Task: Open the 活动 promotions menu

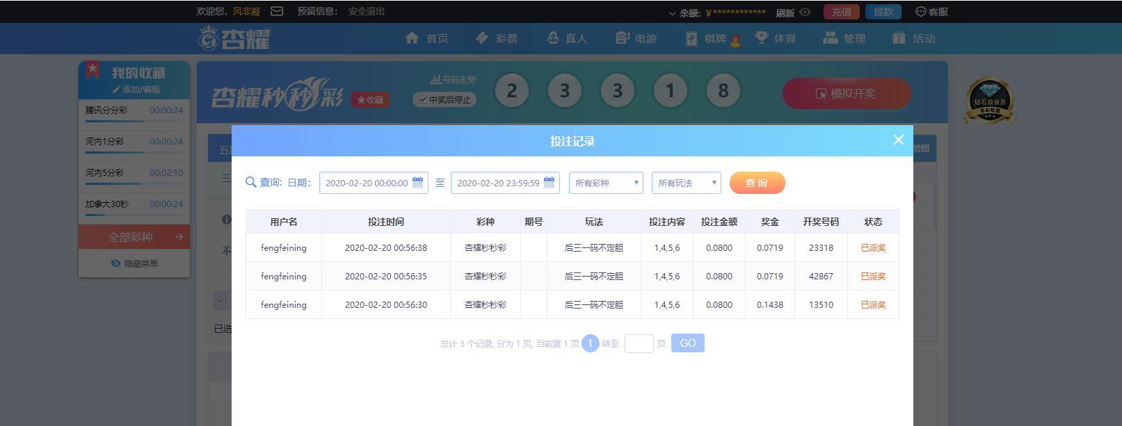Action: [914, 38]
